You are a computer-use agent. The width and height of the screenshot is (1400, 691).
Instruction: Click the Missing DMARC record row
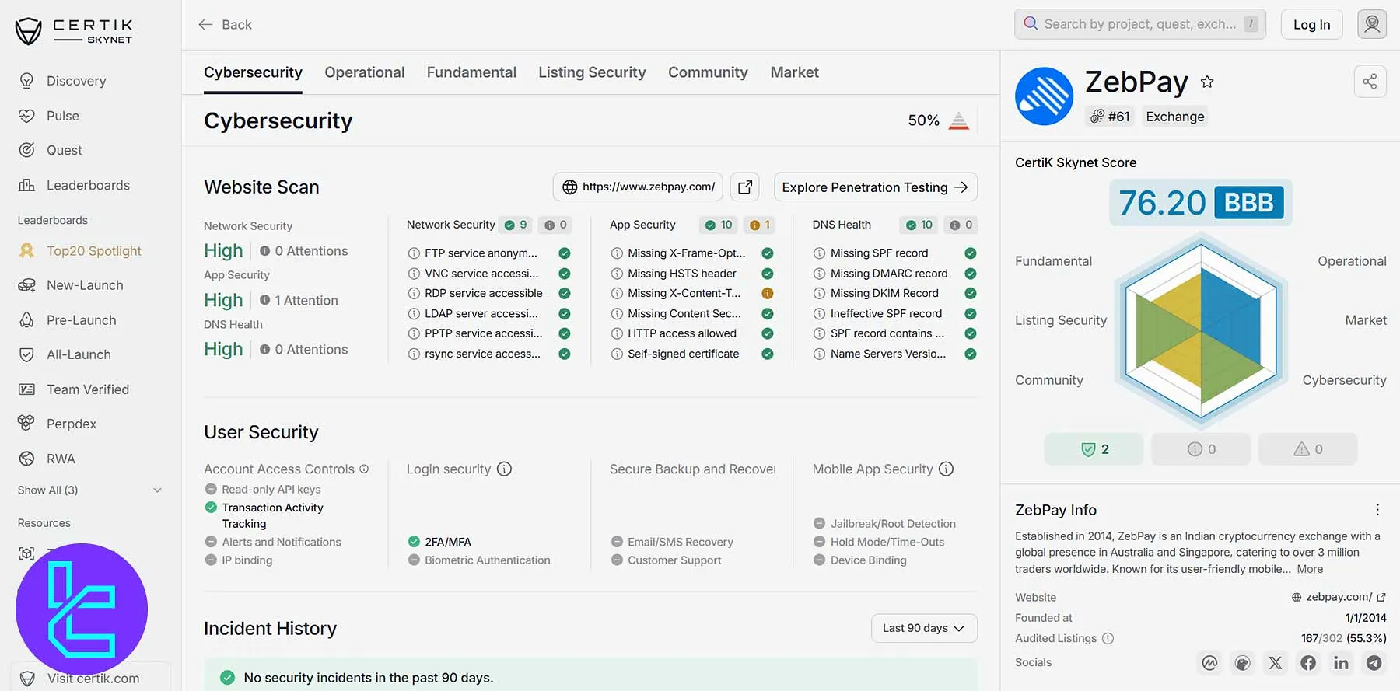point(894,274)
